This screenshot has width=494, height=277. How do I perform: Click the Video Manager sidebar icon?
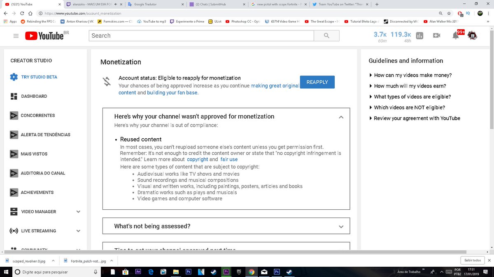click(x=14, y=212)
